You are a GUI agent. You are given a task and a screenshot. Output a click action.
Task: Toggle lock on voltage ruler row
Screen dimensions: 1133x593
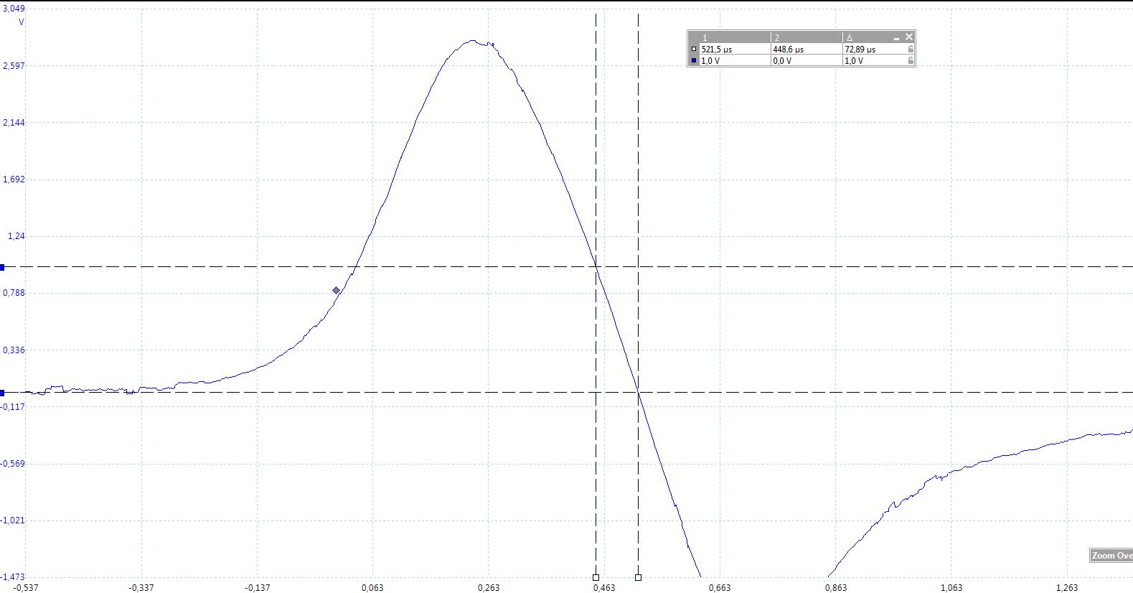point(911,61)
